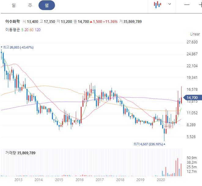Click the 시 13,400 open price value
The height and width of the screenshot is (186, 202).
[30, 21]
